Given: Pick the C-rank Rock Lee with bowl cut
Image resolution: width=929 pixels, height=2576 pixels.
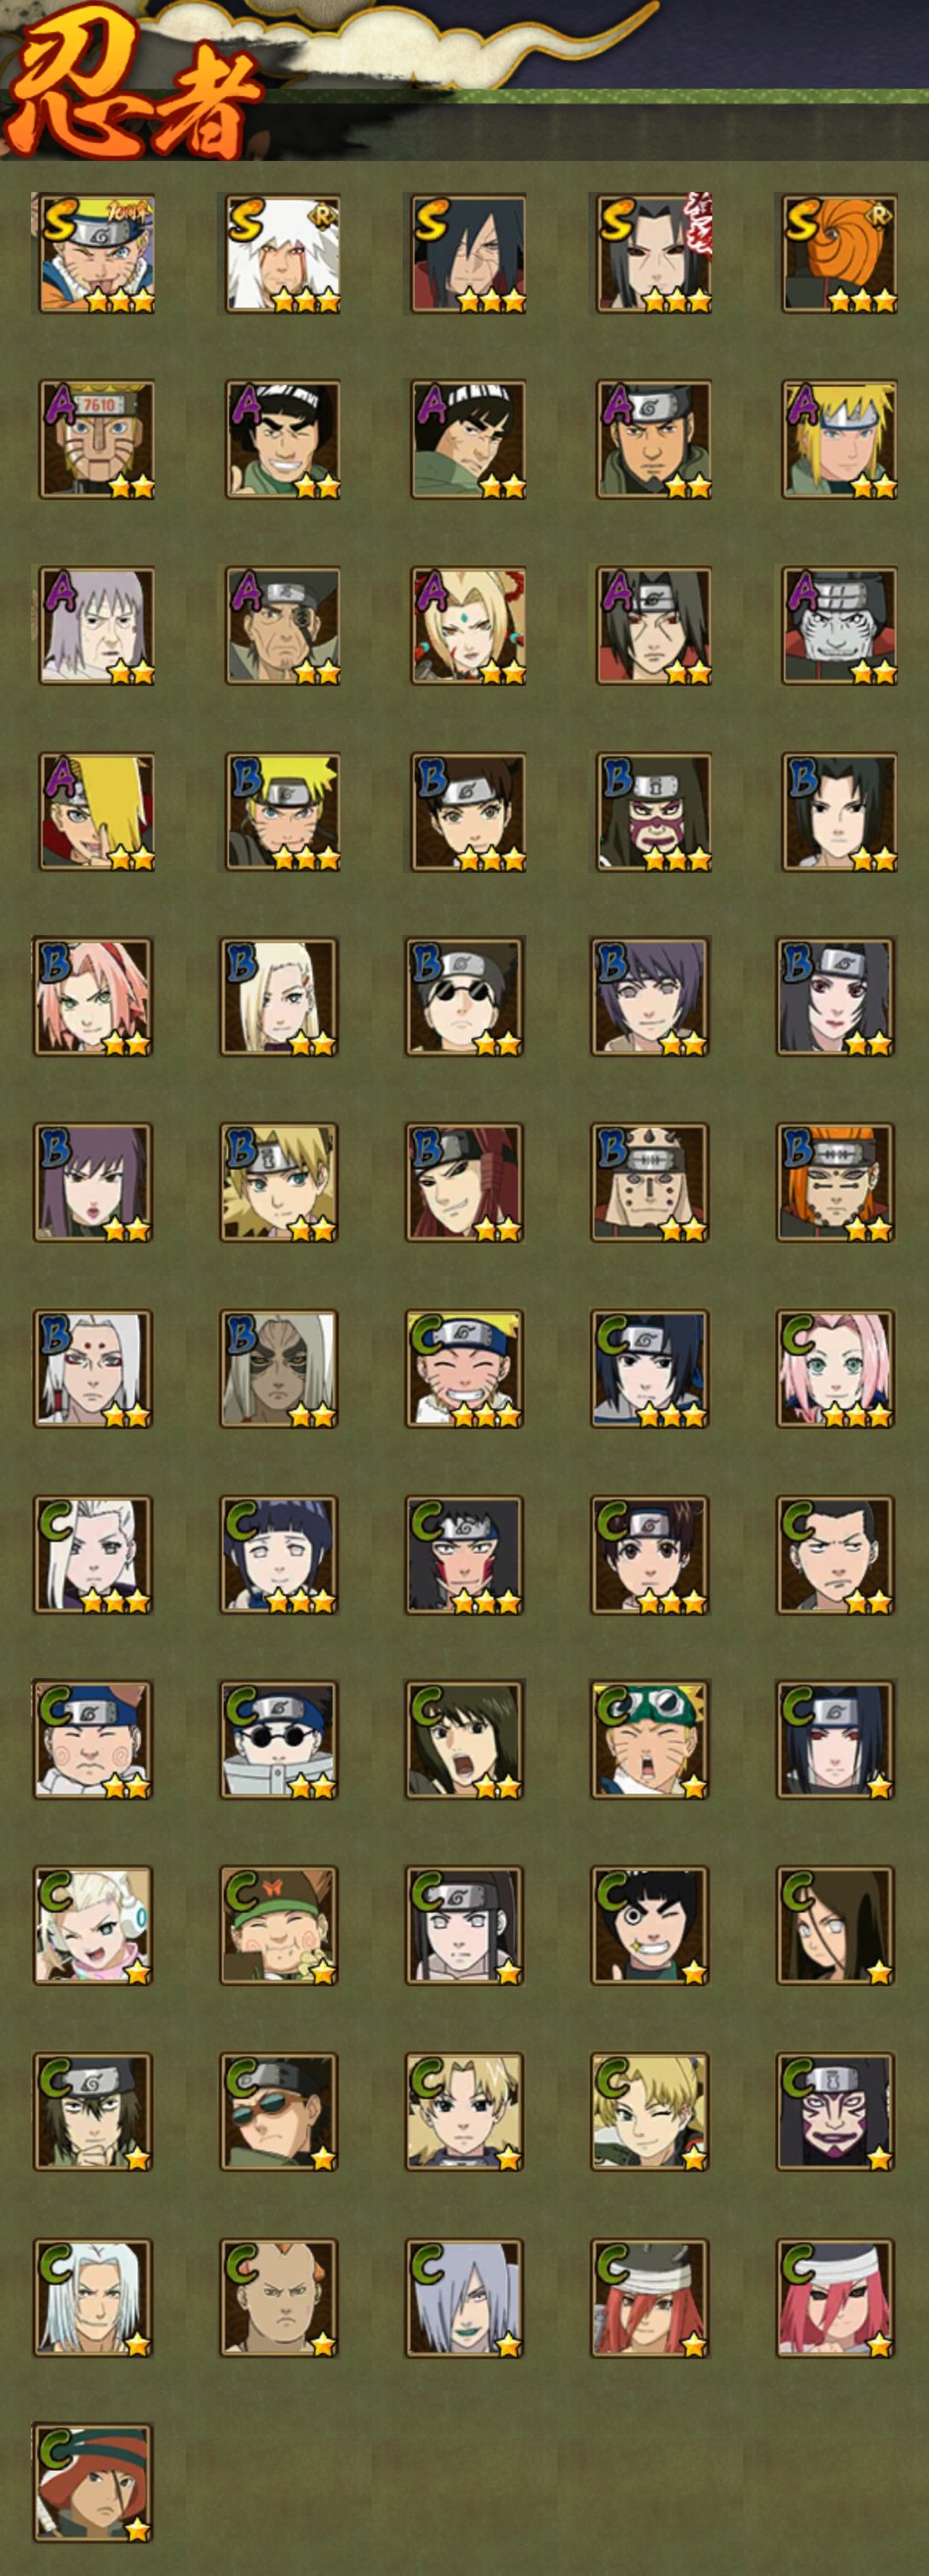Looking at the screenshot, I should (650, 1925).
